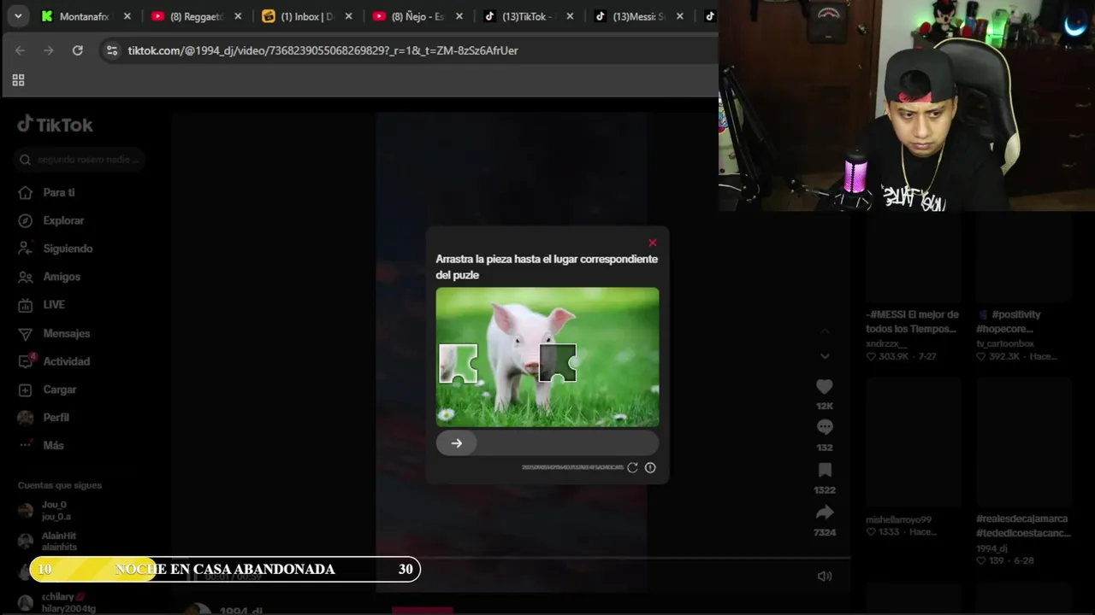Share the video via arrow icon
The image size is (1095, 615).
825,512
